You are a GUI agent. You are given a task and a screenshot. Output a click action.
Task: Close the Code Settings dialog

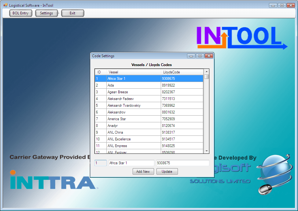pyautogui.click(x=209, y=56)
